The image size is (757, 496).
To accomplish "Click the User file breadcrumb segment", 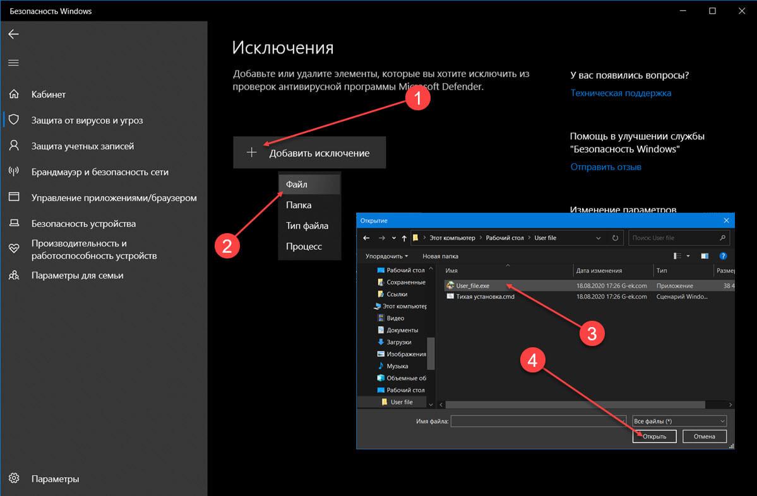I will click(x=545, y=238).
